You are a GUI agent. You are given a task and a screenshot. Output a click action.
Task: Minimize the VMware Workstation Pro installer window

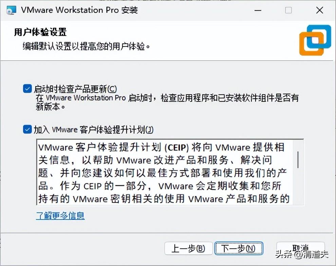(x=258, y=10)
